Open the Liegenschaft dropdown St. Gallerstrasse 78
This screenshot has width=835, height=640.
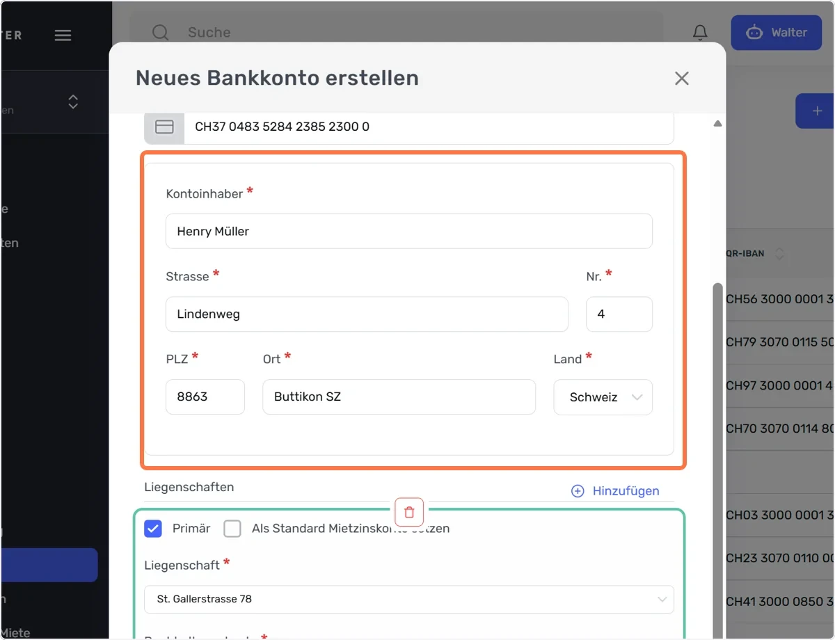point(409,599)
